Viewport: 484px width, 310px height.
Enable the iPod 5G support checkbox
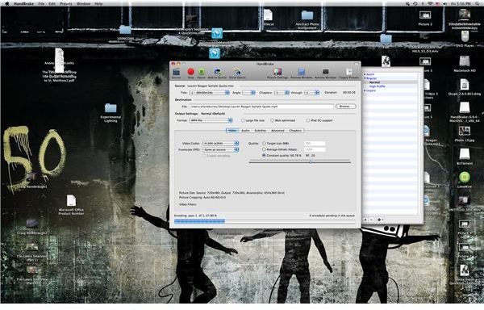(x=308, y=120)
